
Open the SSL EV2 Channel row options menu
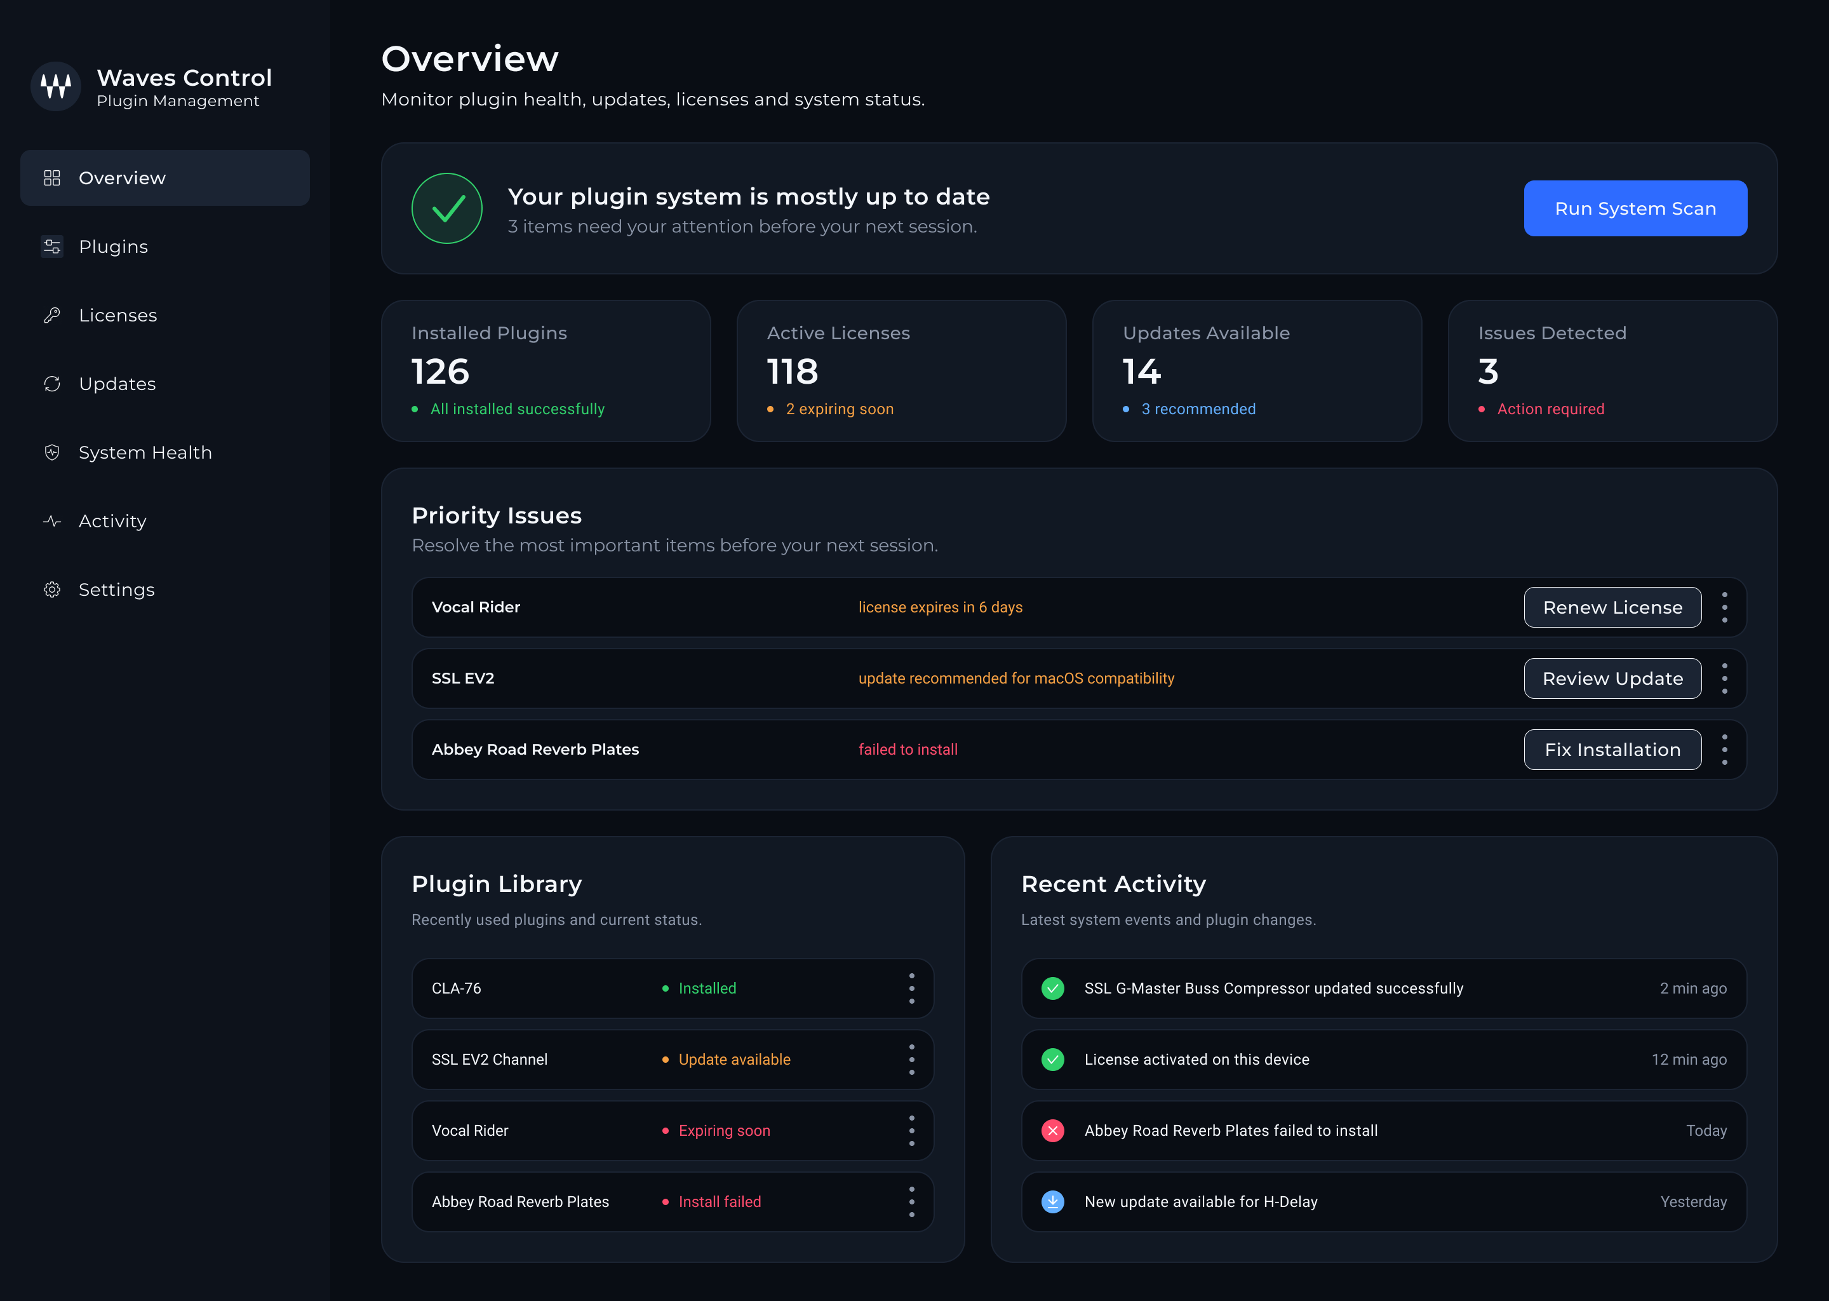point(911,1060)
